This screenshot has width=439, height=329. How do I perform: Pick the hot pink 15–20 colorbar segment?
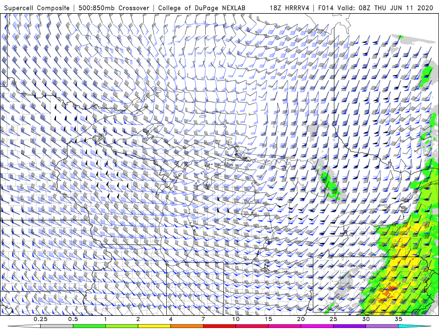[x=284, y=326]
